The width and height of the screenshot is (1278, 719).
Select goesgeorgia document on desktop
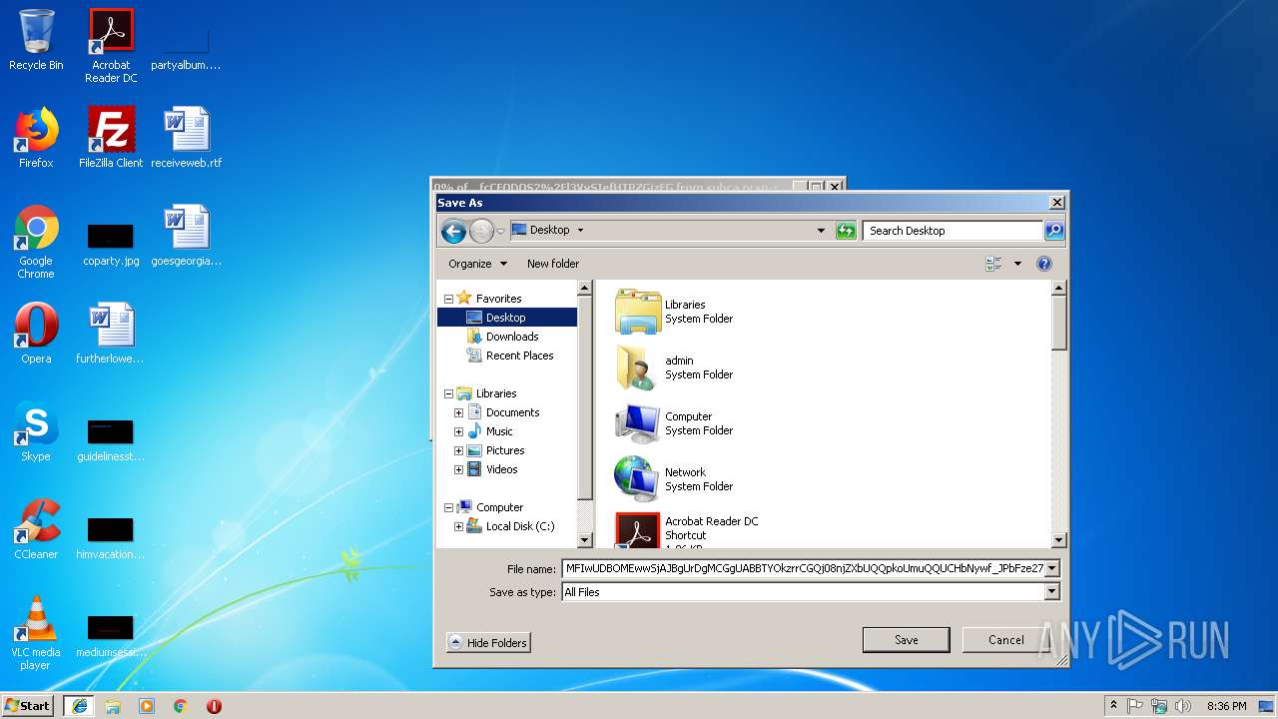[186, 236]
